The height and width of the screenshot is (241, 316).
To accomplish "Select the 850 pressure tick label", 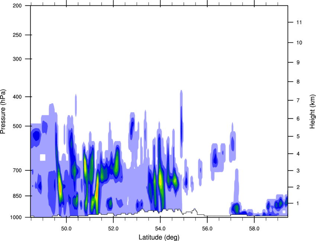I will (x=17, y=196).
